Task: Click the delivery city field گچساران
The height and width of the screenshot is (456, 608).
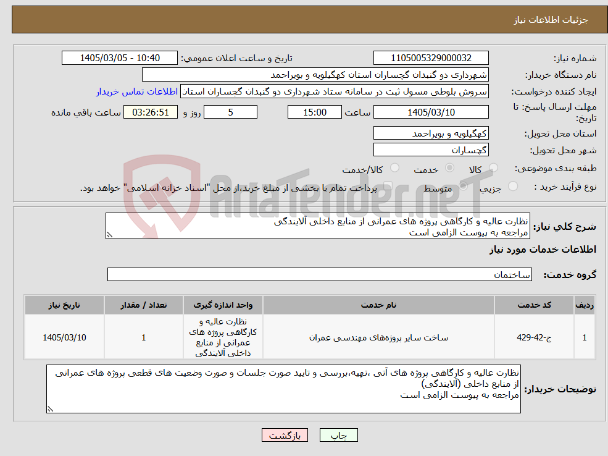Action: tap(431, 150)
